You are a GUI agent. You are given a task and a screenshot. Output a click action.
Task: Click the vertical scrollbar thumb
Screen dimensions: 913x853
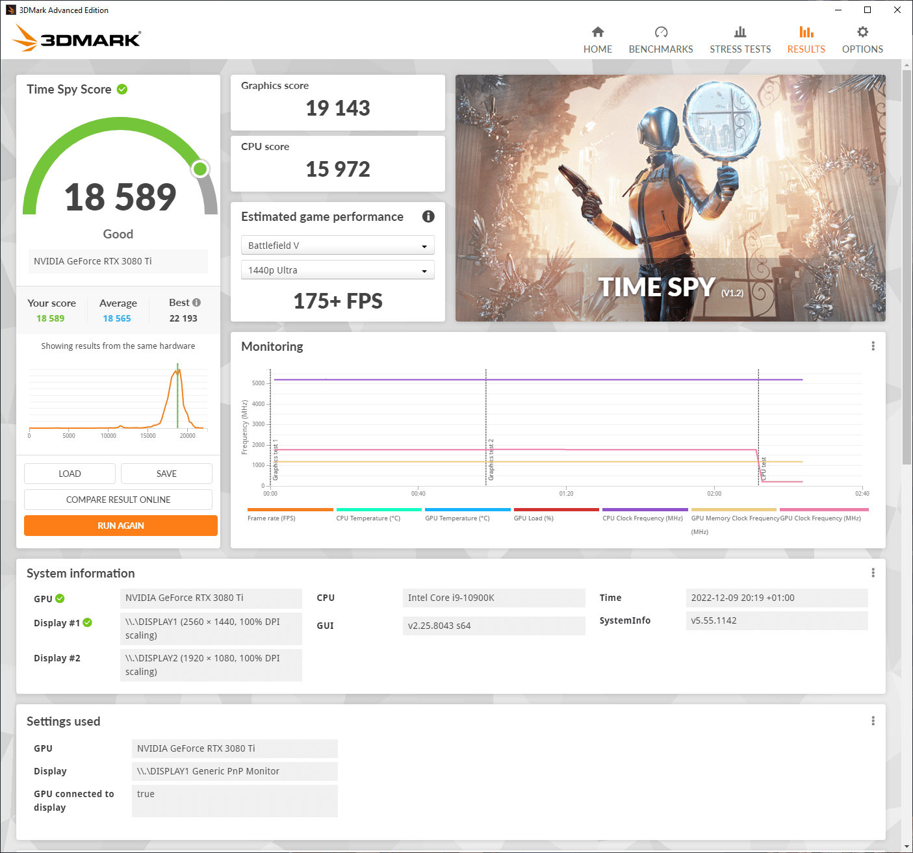click(x=907, y=267)
